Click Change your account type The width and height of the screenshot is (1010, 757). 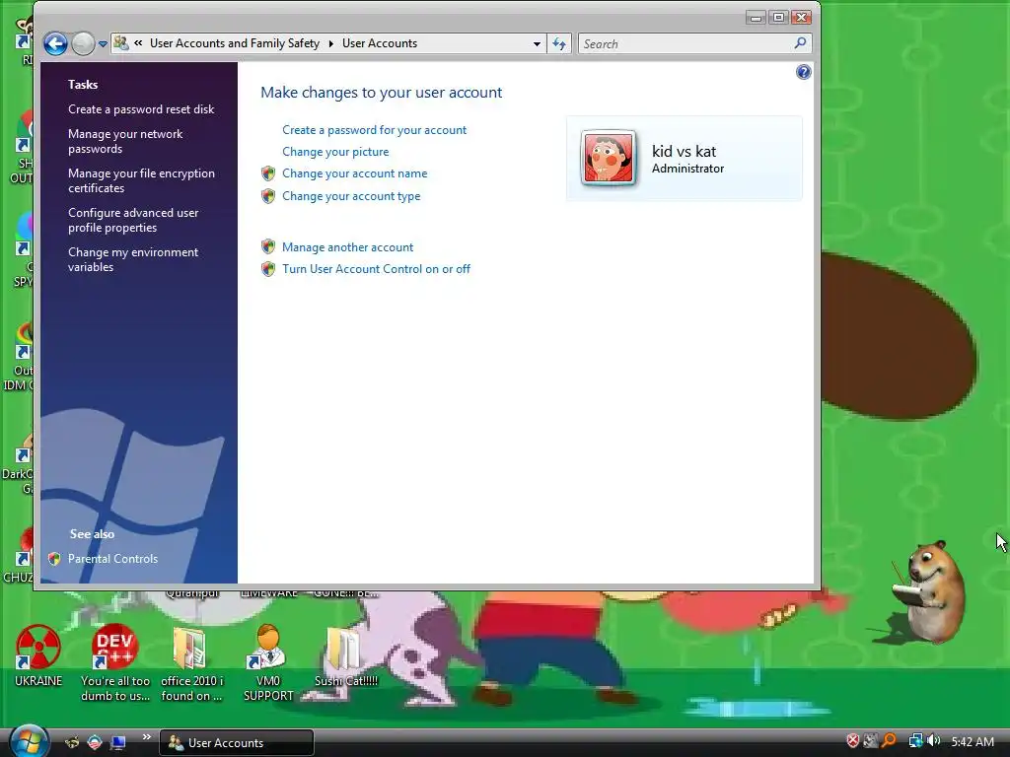click(x=351, y=196)
